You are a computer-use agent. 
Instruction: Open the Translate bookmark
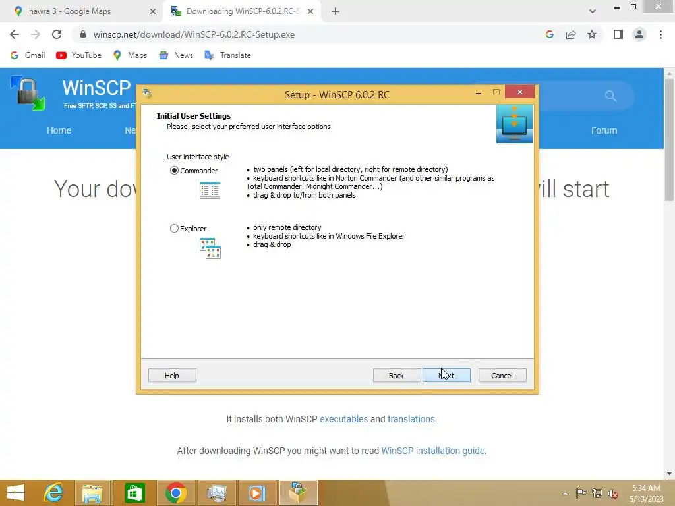(x=227, y=55)
